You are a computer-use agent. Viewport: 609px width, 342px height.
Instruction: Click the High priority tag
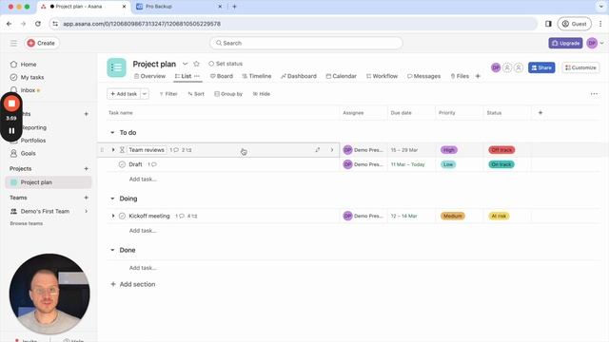(x=448, y=150)
